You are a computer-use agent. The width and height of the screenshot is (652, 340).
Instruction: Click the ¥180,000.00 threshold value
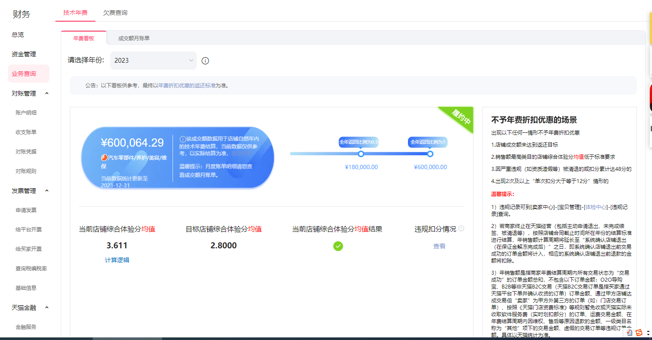pos(362,167)
